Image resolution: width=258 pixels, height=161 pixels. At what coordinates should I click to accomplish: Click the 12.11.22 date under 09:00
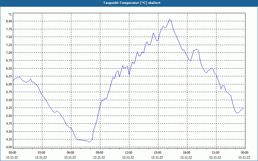click(x=99, y=157)
